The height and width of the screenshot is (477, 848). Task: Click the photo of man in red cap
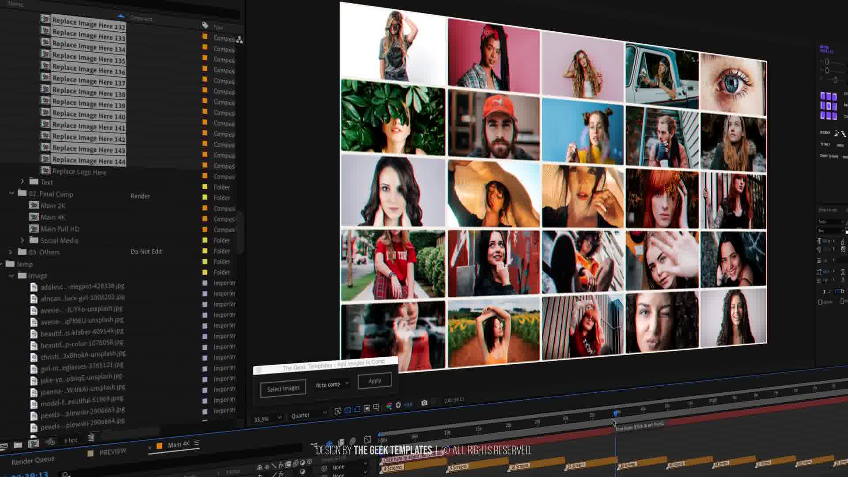493,125
